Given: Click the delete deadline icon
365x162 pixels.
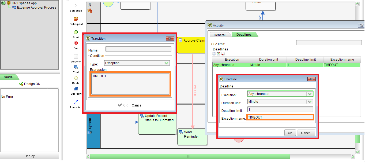Looking at the screenshot, I should click(x=223, y=54).
